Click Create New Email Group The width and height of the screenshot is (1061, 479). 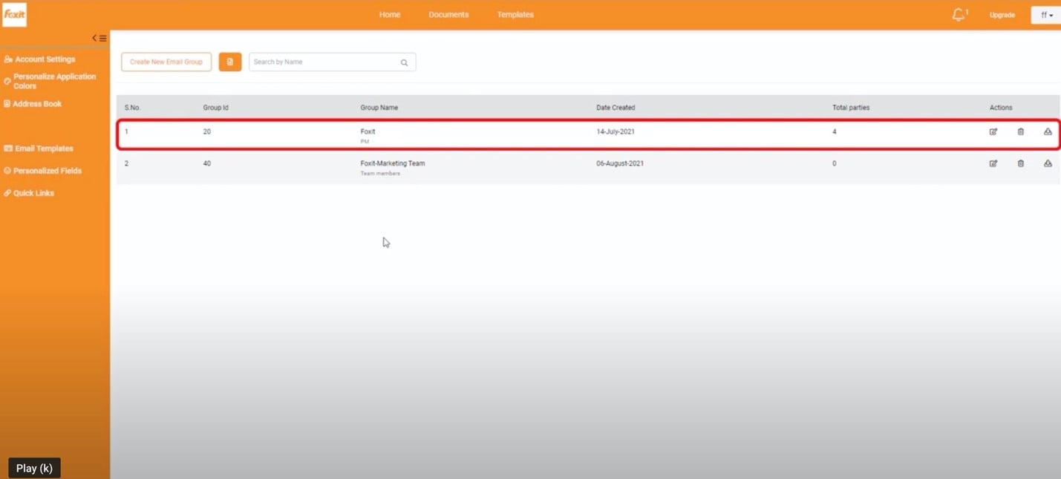click(x=166, y=62)
